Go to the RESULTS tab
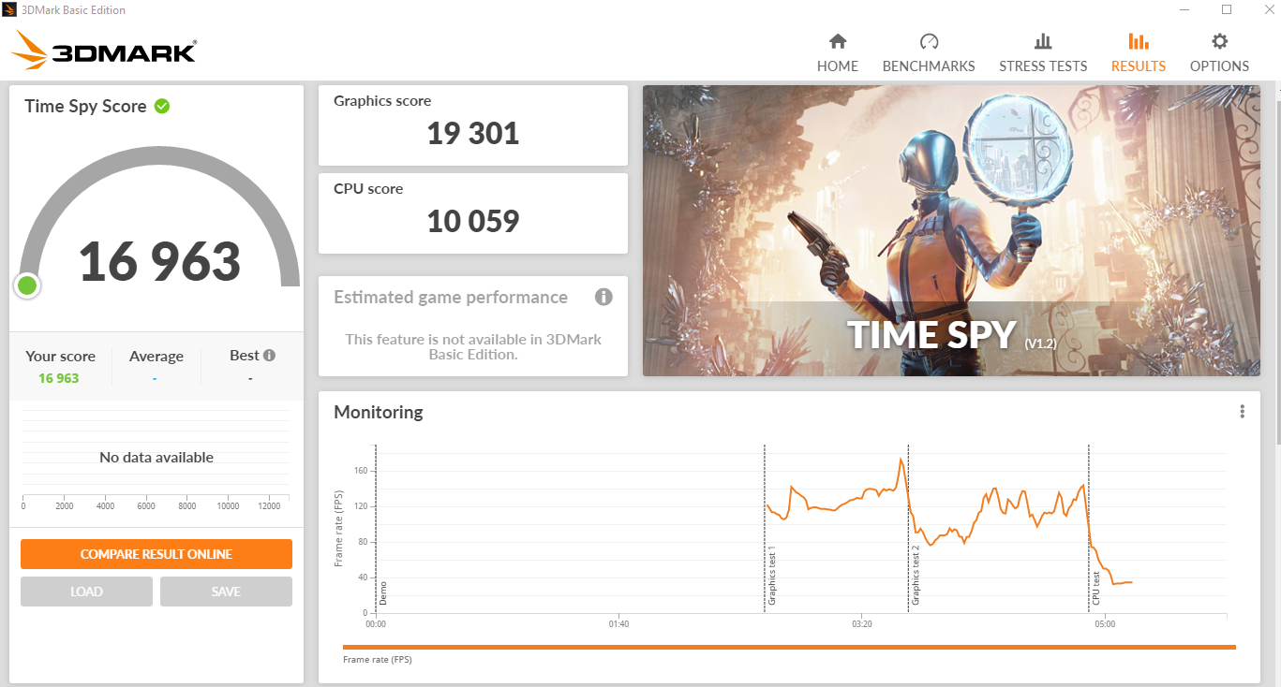 (x=1139, y=53)
